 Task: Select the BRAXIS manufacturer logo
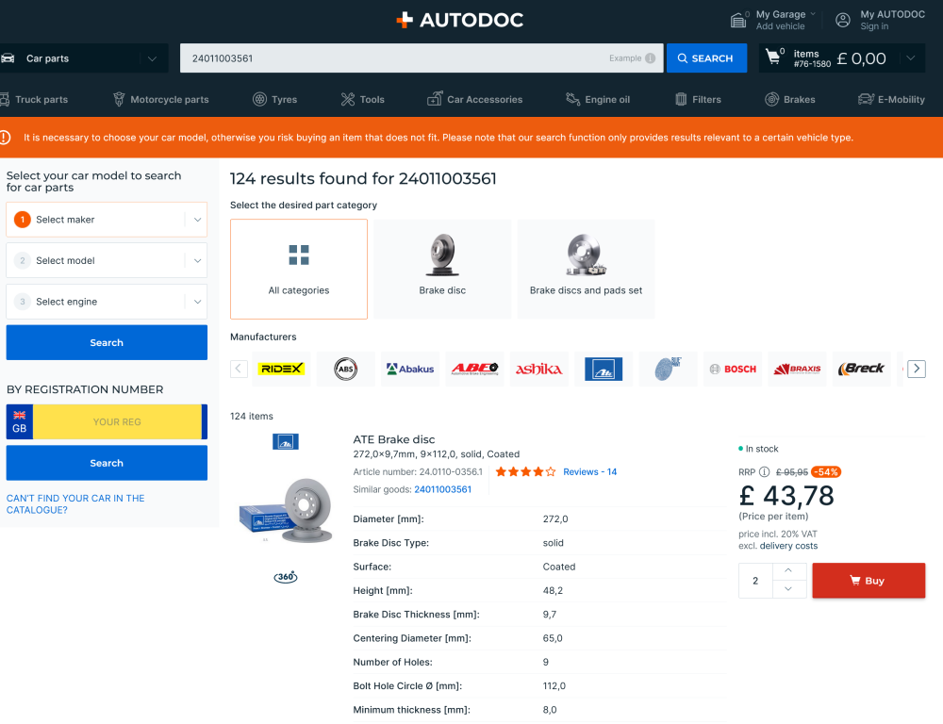coord(797,369)
